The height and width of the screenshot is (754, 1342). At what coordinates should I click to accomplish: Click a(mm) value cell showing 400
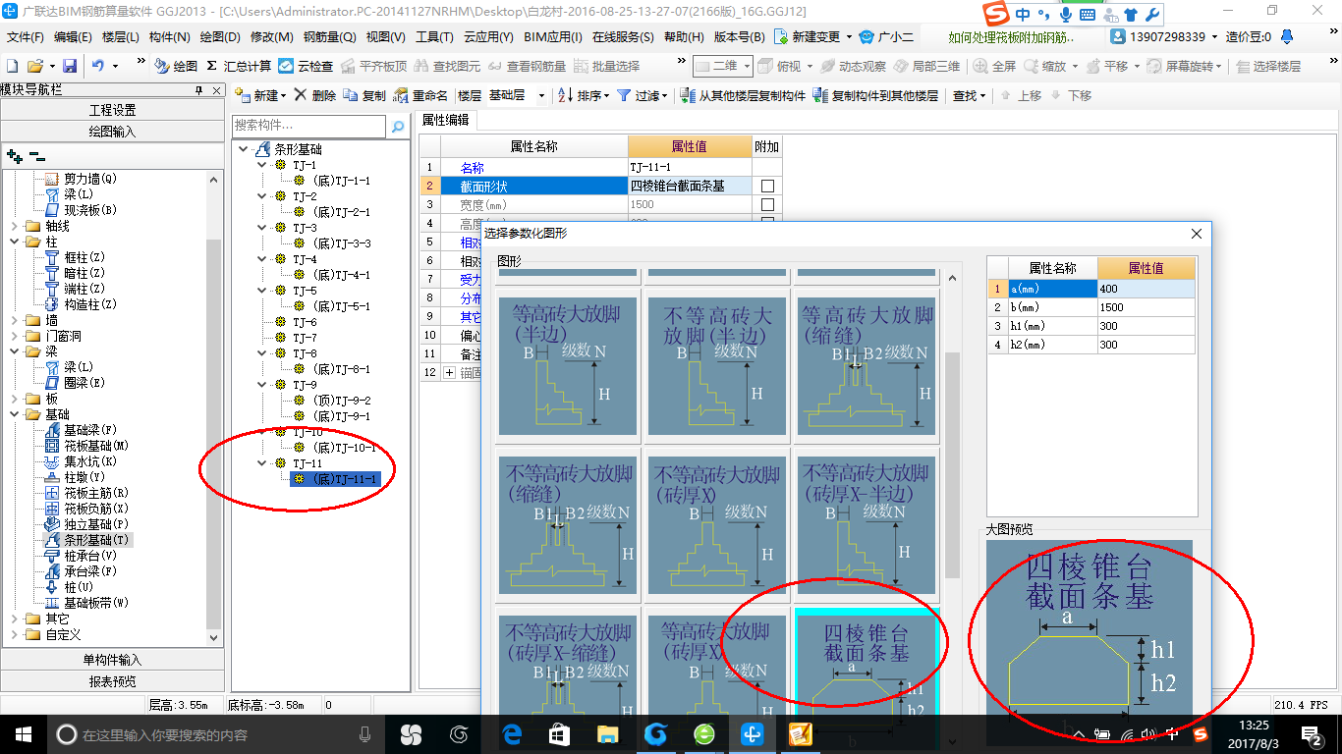1146,289
